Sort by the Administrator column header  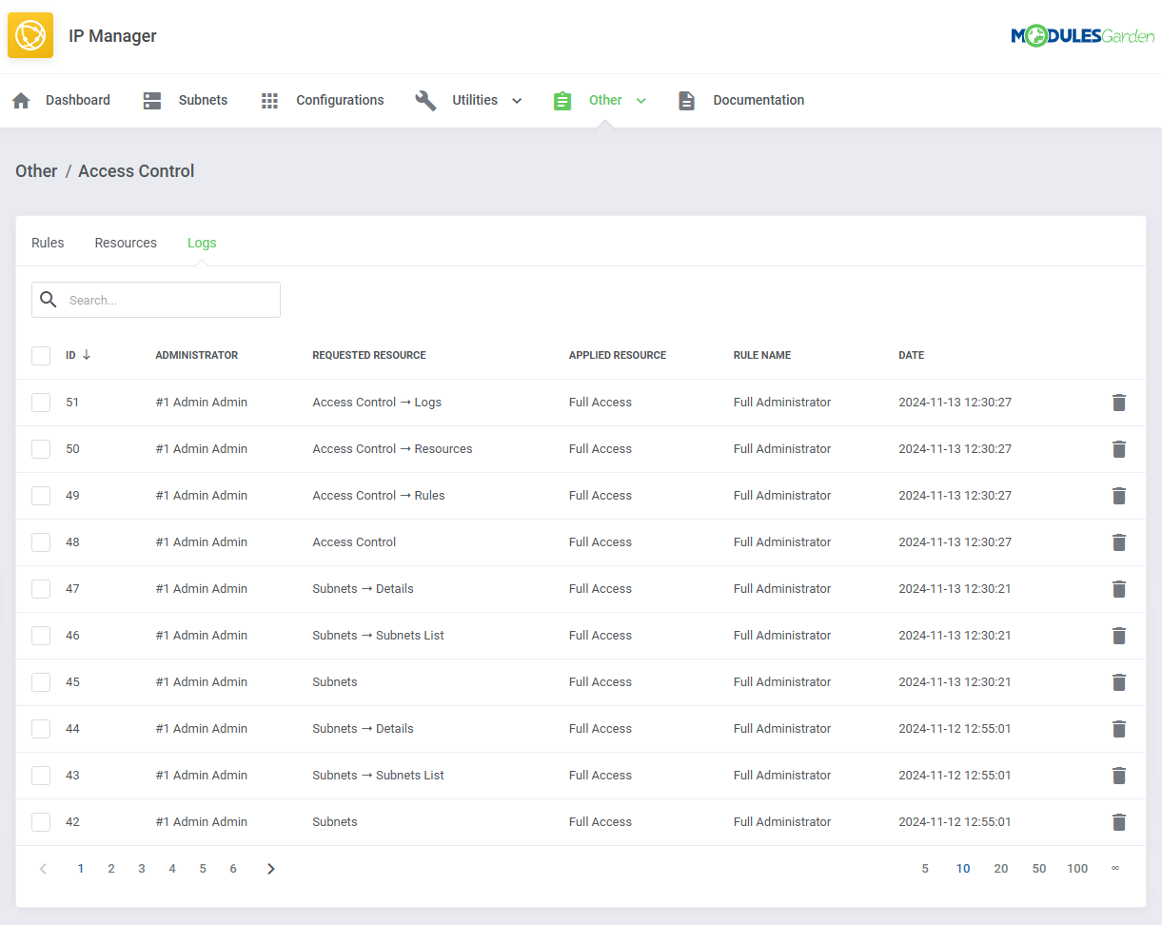pos(197,355)
